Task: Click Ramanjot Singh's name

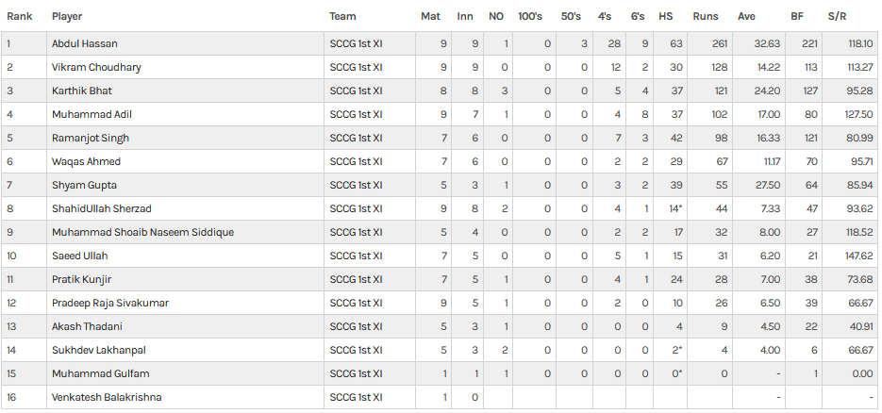Action: click(x=90, y=138)
